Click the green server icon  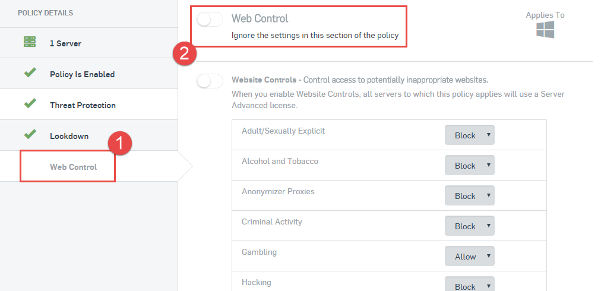tap(30, 42)
